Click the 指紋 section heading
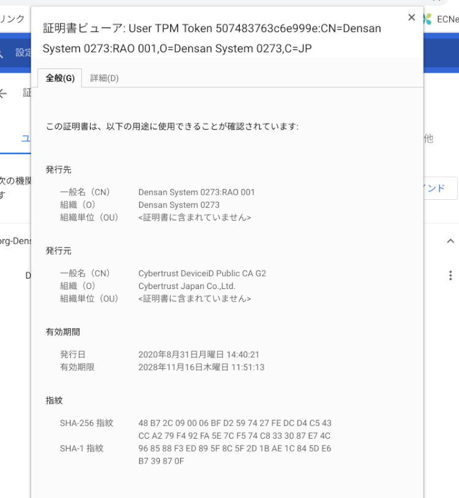 tap(54, 400)
